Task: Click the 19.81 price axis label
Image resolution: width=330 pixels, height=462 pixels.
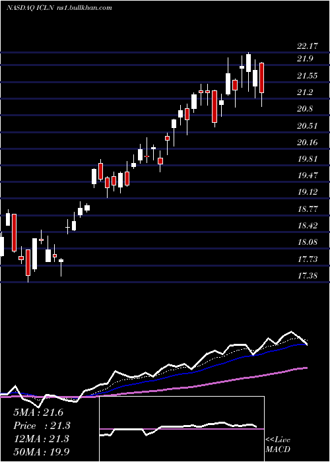Action: click(308, 159)
